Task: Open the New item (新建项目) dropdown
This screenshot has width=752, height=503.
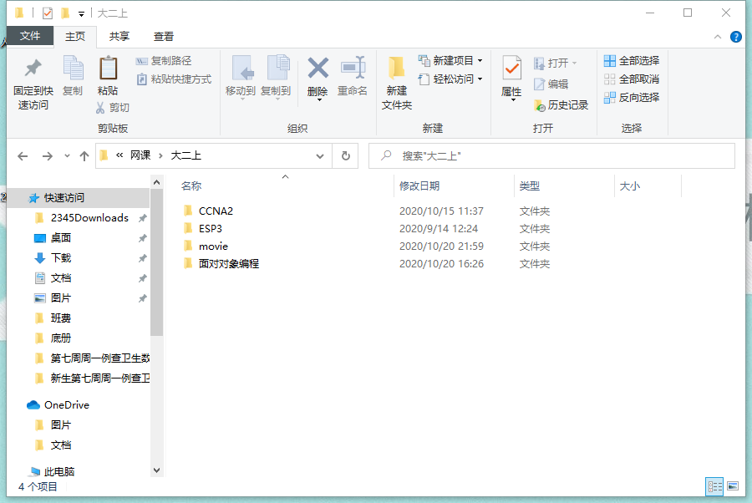Action: (x=450, y=61)
